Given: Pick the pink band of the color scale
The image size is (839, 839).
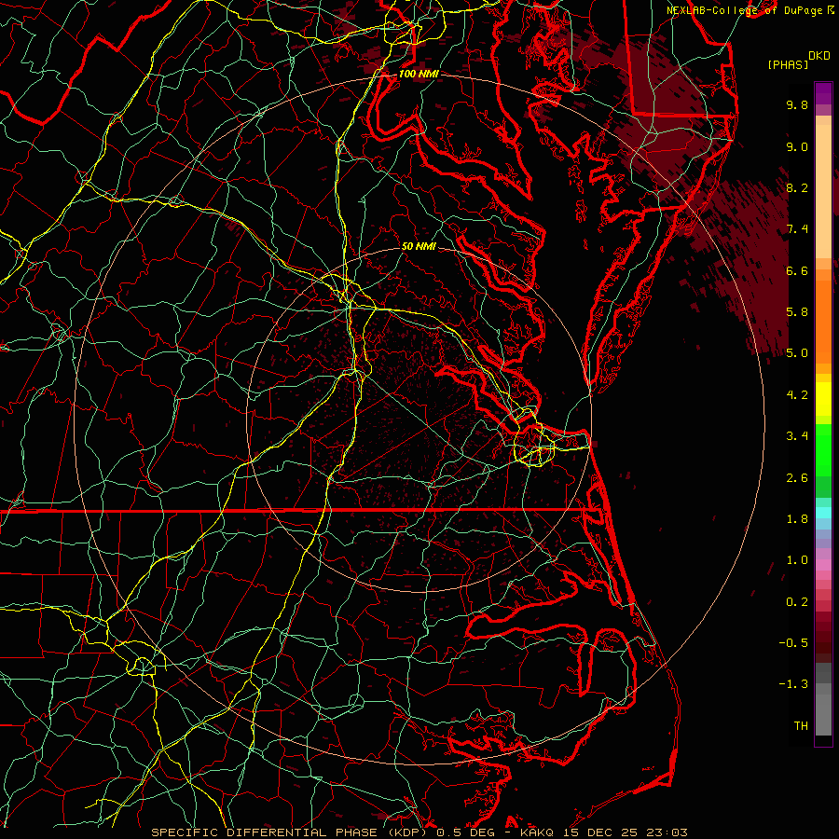Looking at the screenshot, I should (x=823, y=565).
